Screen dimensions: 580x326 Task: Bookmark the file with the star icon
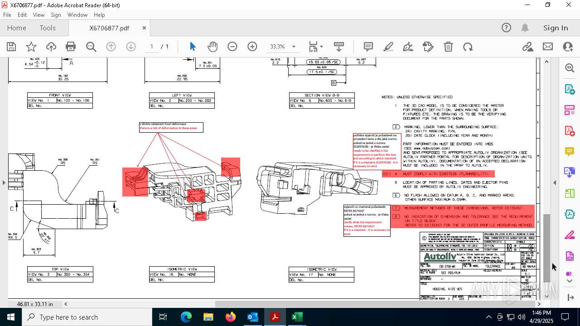(x=31, y=47)
